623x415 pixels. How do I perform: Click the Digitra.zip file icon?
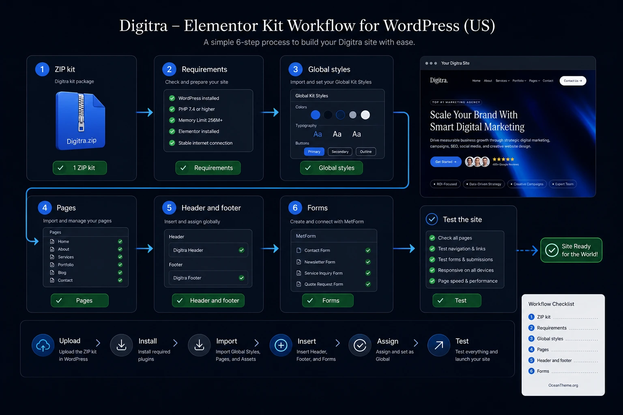tap(80, 121)
